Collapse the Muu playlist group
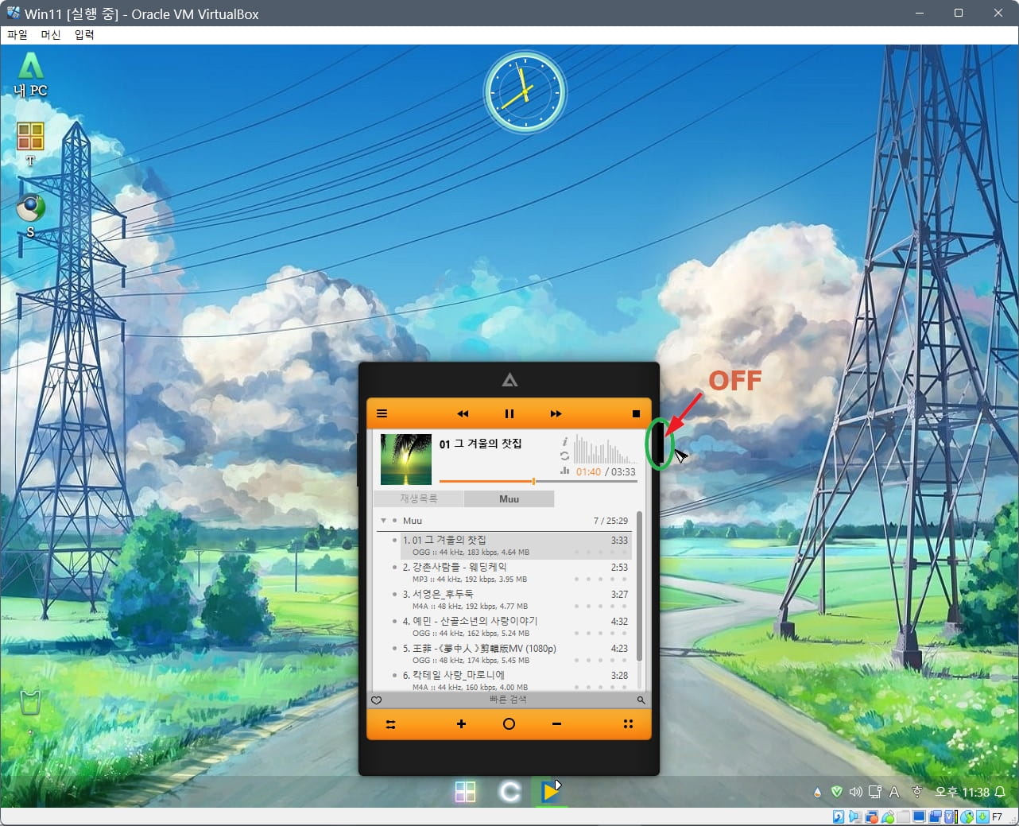Viewport: 1019px width, 826px height. pyautogui.click(x=383, y=521)
